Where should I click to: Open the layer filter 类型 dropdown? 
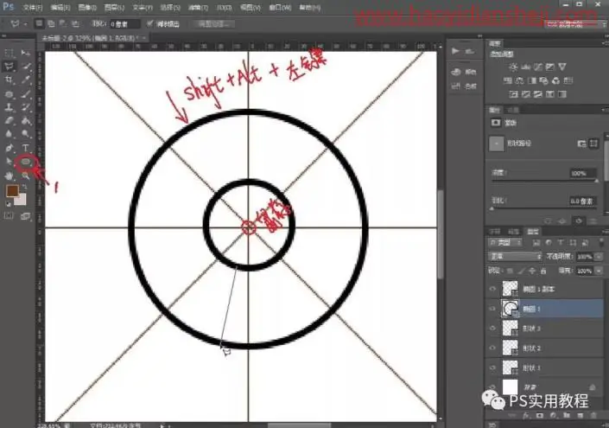(505, 243)
